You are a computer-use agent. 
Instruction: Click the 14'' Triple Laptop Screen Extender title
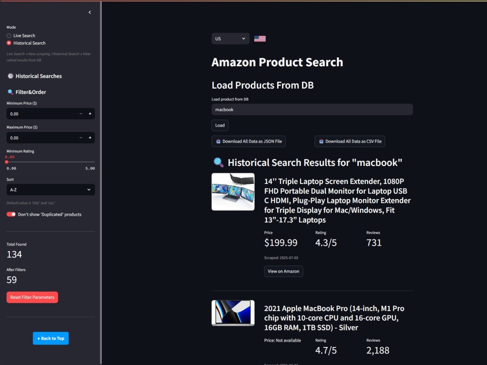[337, 201]
